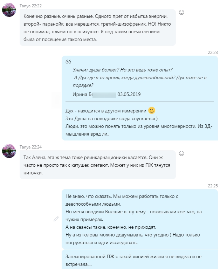The image size is (220, 269).
Task: Select message starting "Конечно разные, очень разные"
Action: click(98, 28)
